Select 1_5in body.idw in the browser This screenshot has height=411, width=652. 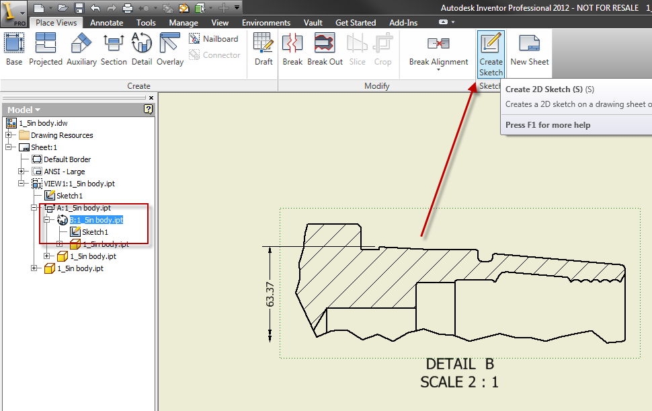click(x=43, y=123)
